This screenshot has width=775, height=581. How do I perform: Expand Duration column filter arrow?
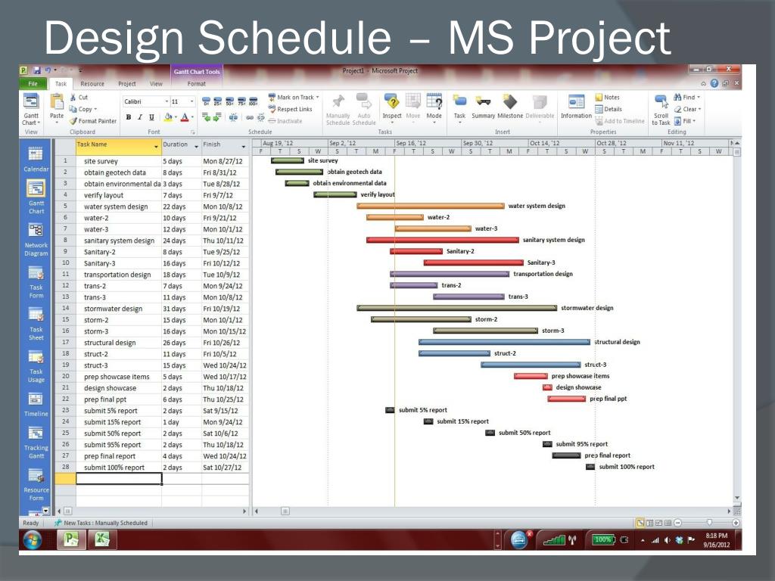[196, 147]
